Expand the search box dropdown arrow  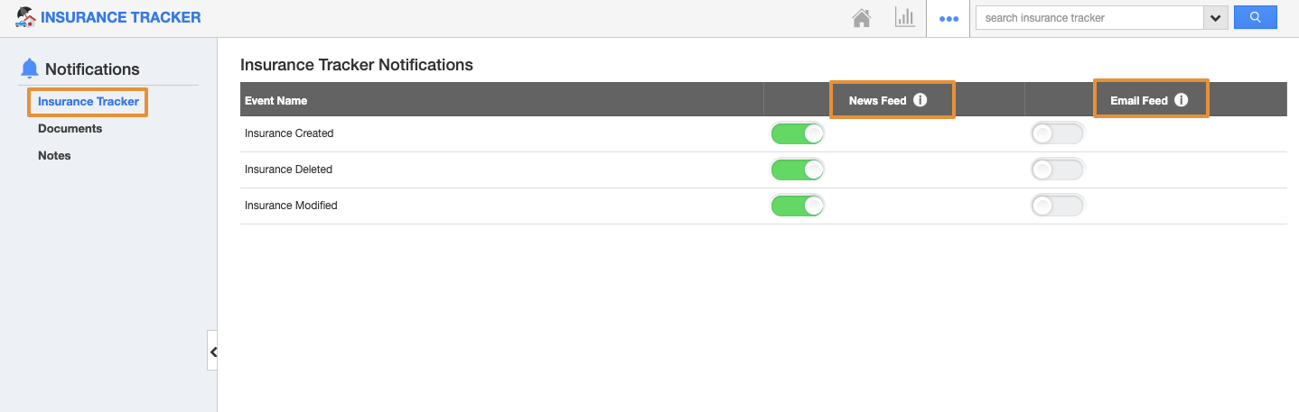(1215, 18)
